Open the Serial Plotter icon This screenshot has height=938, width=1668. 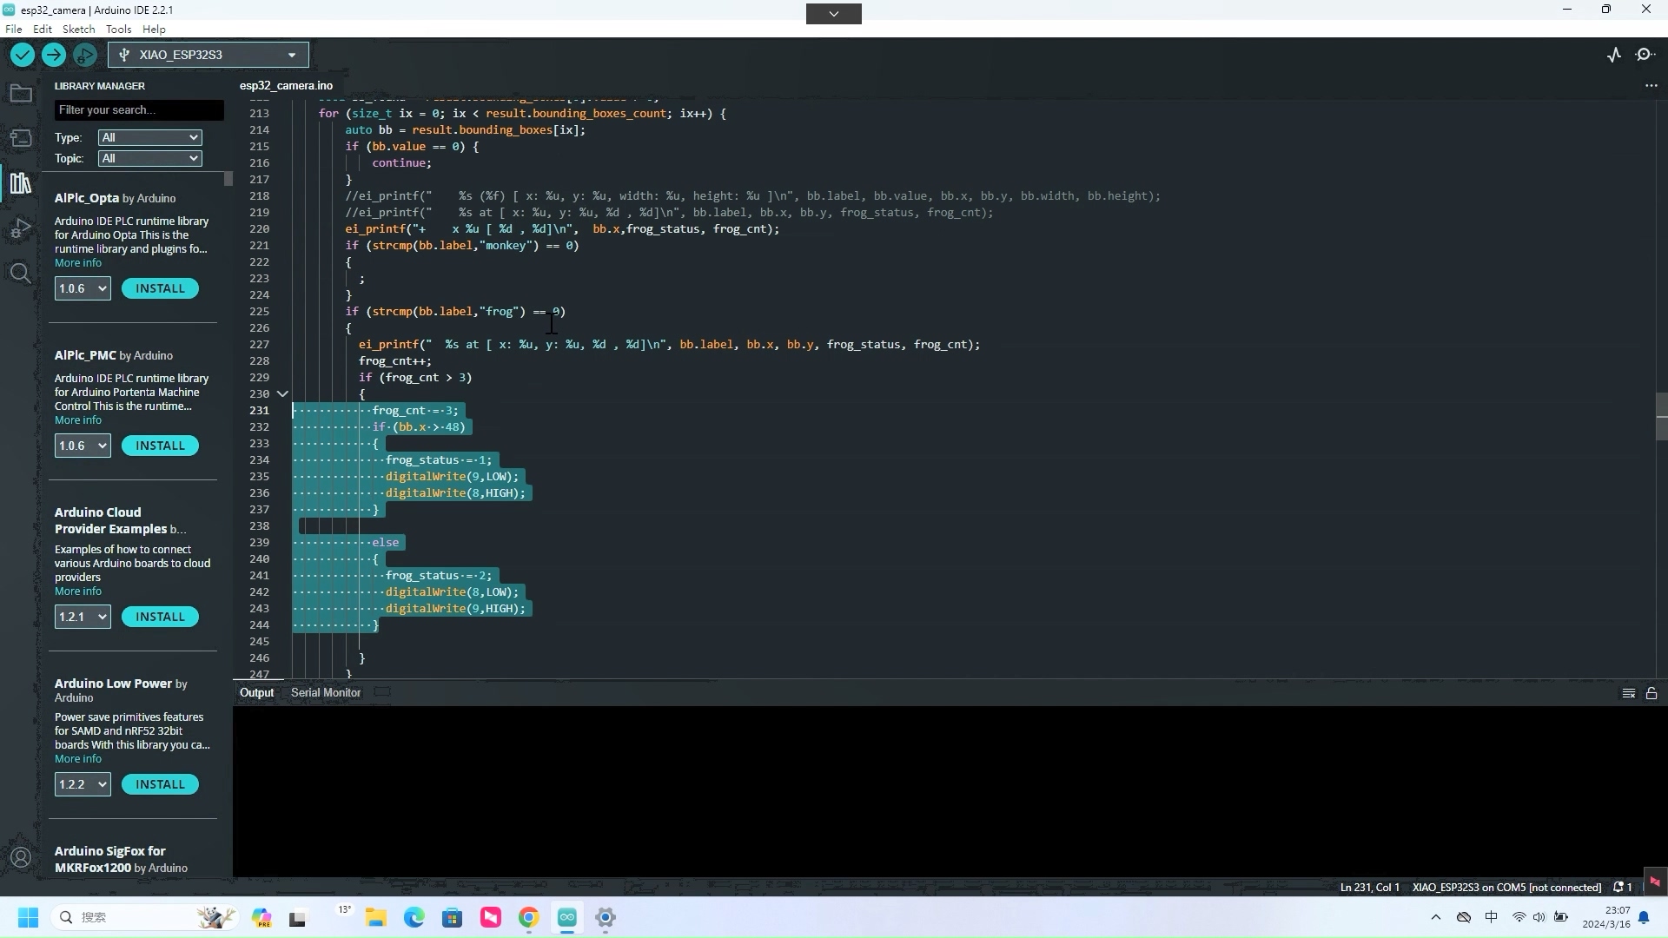click(1614, 55)
